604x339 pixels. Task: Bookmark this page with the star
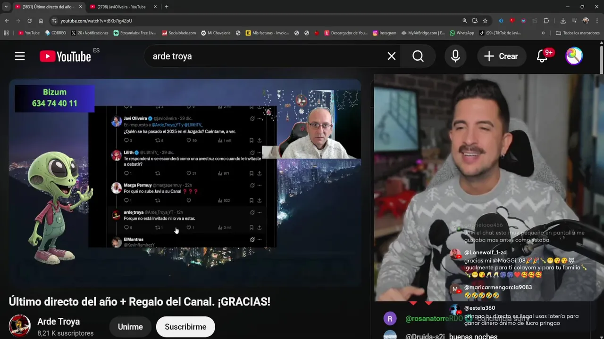pos(485,21)
